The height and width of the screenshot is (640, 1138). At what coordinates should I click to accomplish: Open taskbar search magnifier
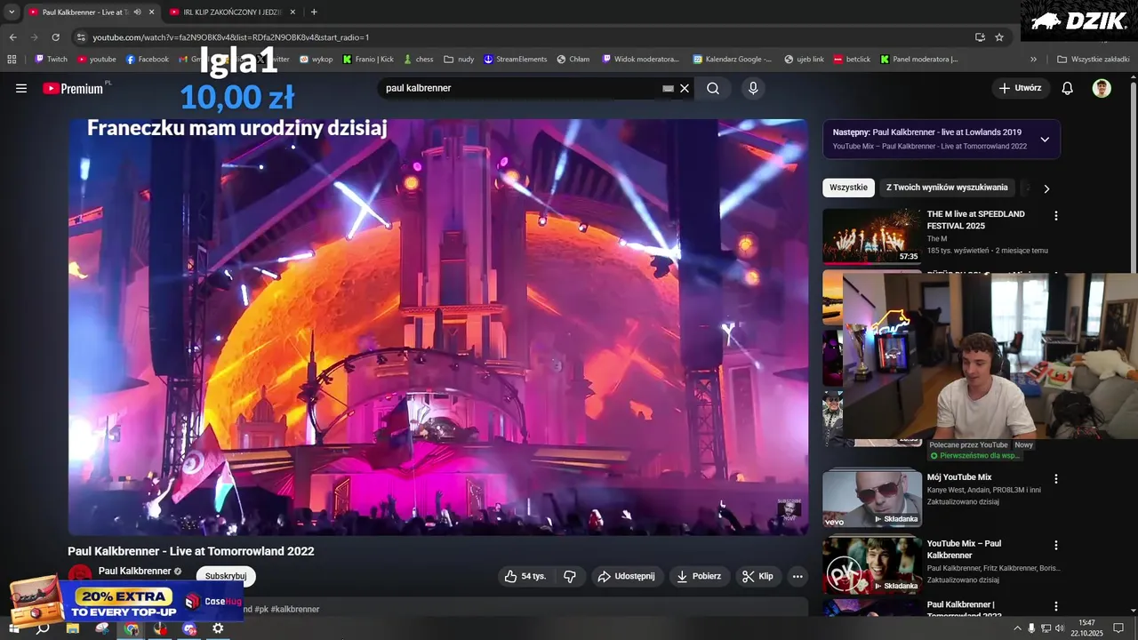pos(42,628)
